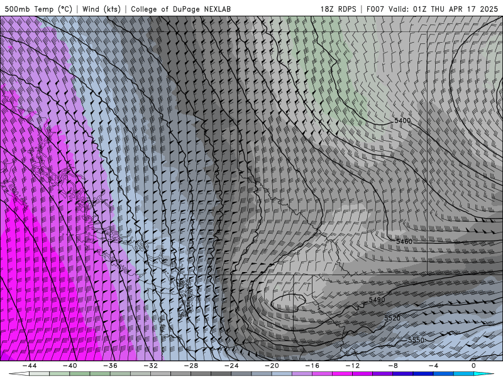This screenshot has width=503, height=377.
Task: Click the -8 colorbar tick label
Action: coord(394,366)
